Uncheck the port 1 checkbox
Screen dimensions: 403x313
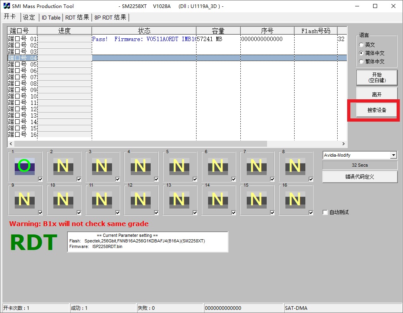[x=40, y=179]
